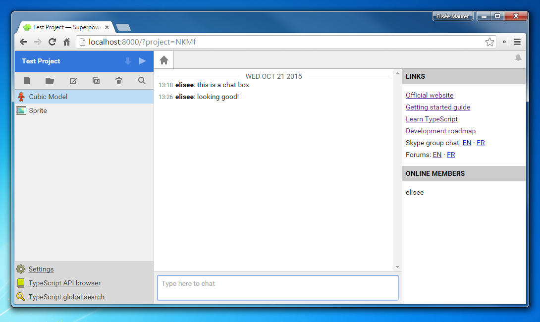Open the Getting started guide link

pyautogui.click(x=438, y=107)
